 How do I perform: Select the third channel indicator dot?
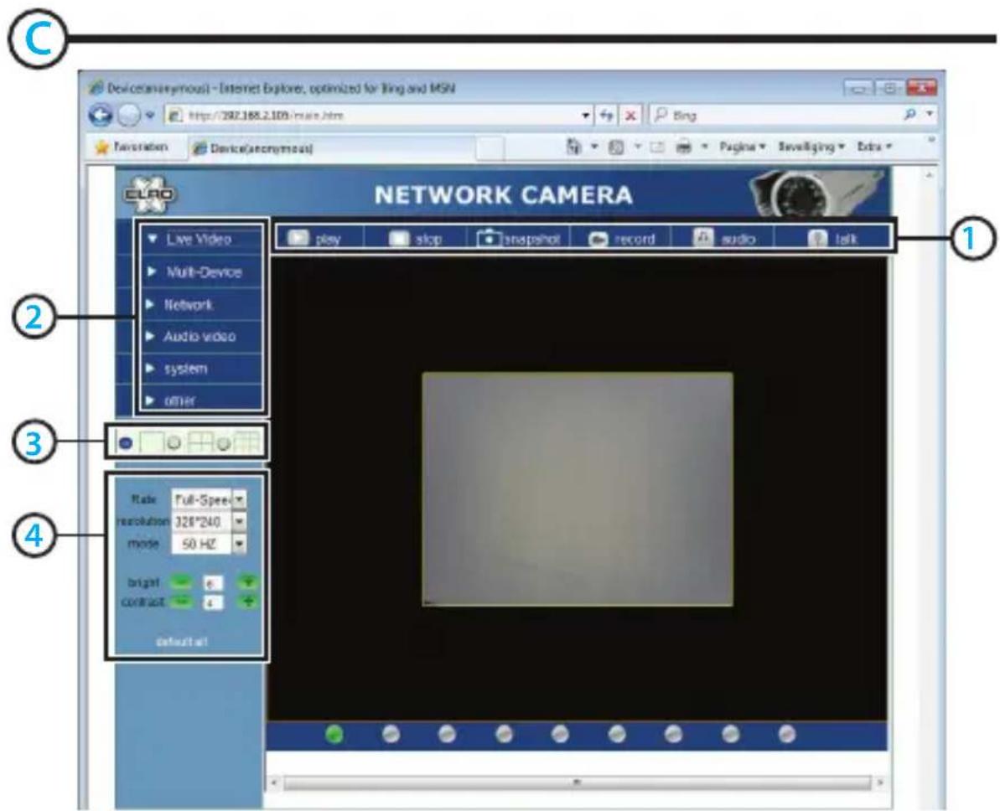447,735
